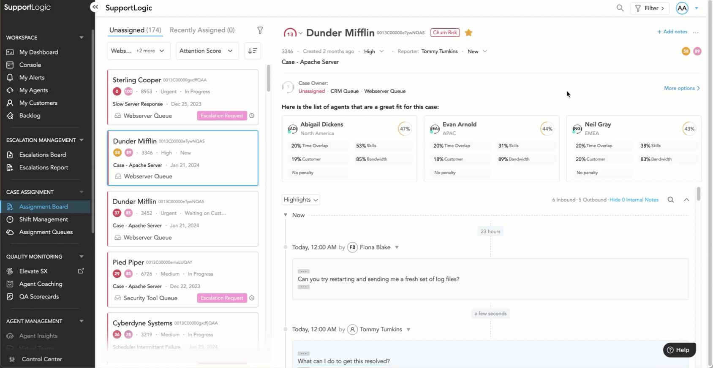Screen dimensions: 713x368
Task: Open My Dashboard in sidebar
Action: point(38,52)
